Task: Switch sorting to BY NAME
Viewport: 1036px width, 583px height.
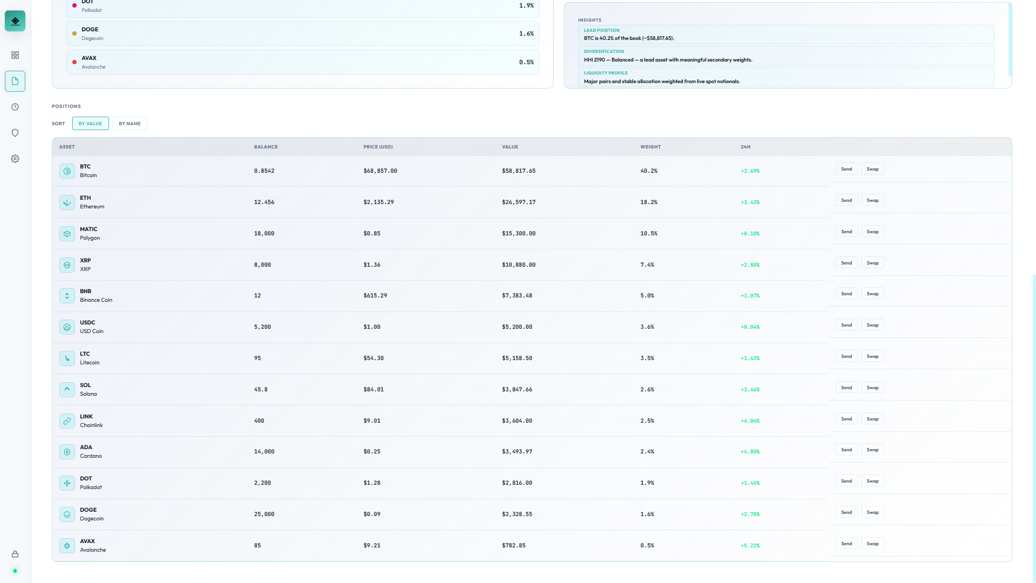Action: coord(129,123)
